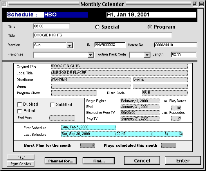Click the Distributor value WARNER
This screenshot has height=171, width=206.
tap(91, 79)
